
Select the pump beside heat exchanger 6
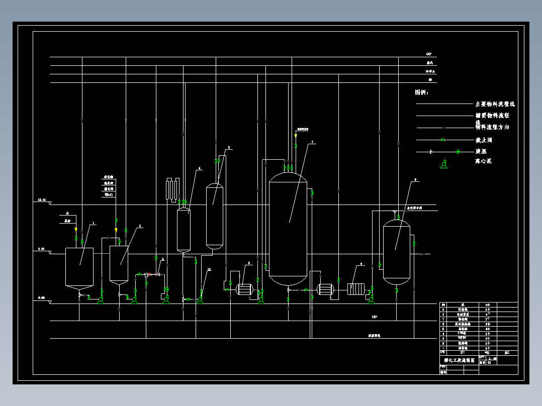tap(261, 300)
